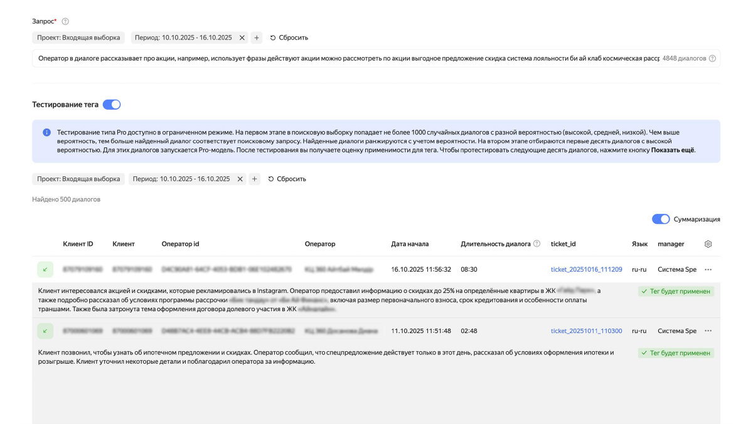
Task: Add a filter with plus in Запрос section
Action: coord(257,38)
